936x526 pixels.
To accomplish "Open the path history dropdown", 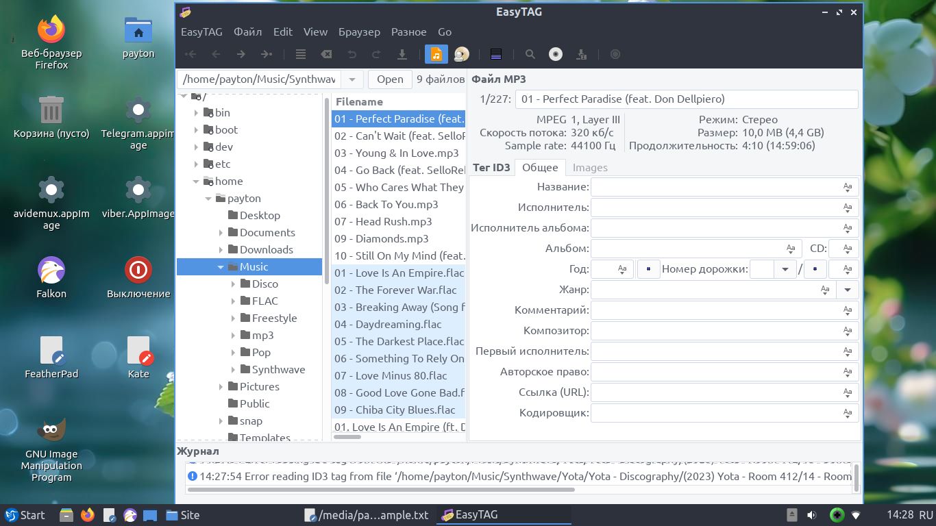I will [352, 79].
